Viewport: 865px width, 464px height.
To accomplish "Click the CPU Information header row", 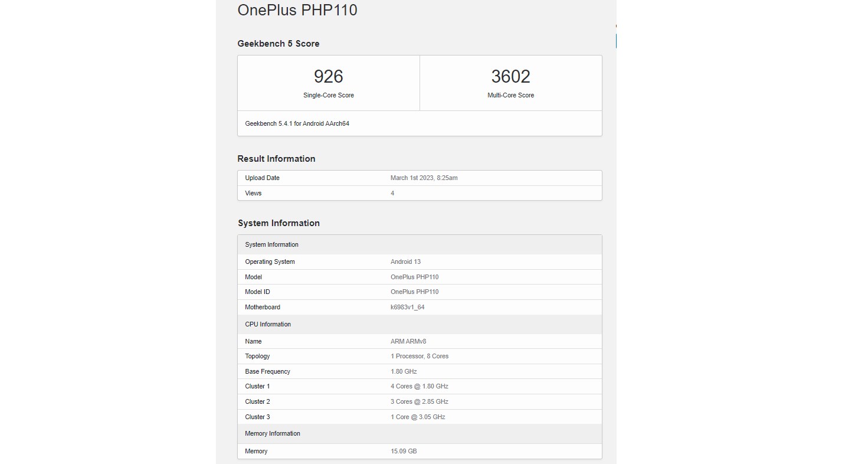I will tap(420, 324).
